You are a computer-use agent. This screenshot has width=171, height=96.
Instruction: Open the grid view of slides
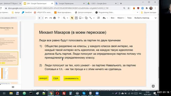point(13,87)
